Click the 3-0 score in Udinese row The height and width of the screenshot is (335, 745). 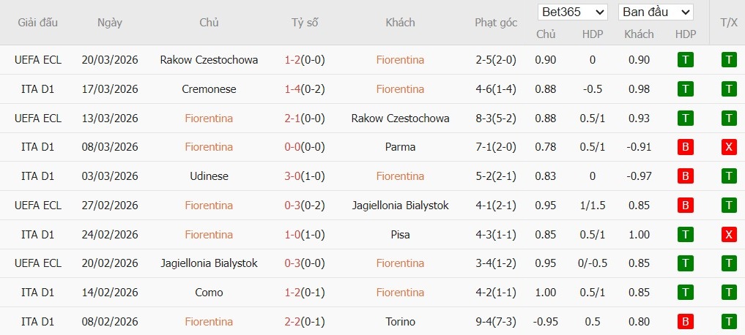tap(293, 176)
